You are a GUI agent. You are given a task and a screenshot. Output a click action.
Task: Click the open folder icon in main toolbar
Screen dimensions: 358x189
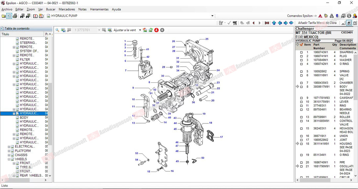tap(3, 16)
